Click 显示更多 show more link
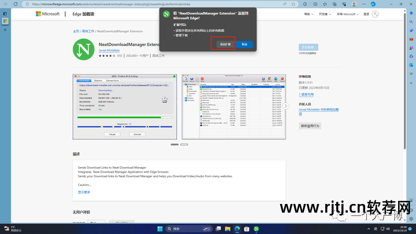Screen dimensions: 416x234 tap(84, 192)
